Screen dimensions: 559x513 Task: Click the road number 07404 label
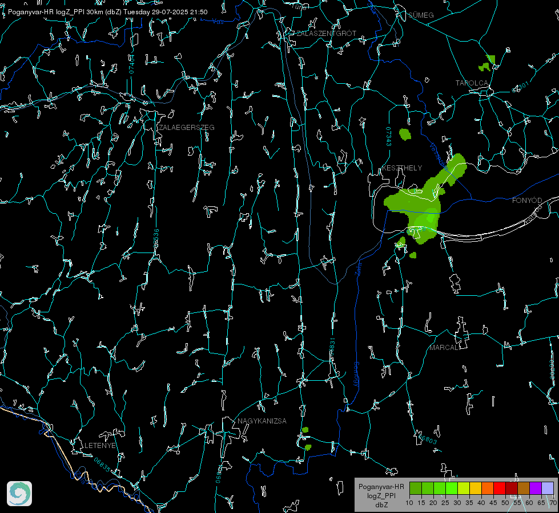pos(131,64)
